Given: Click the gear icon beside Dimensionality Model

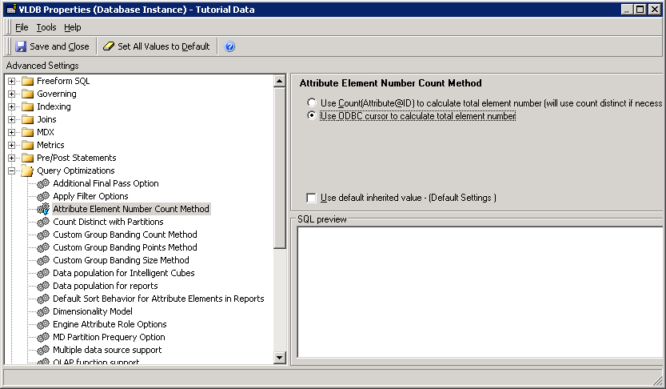Looking at the screenshot, I should (43, 311).
